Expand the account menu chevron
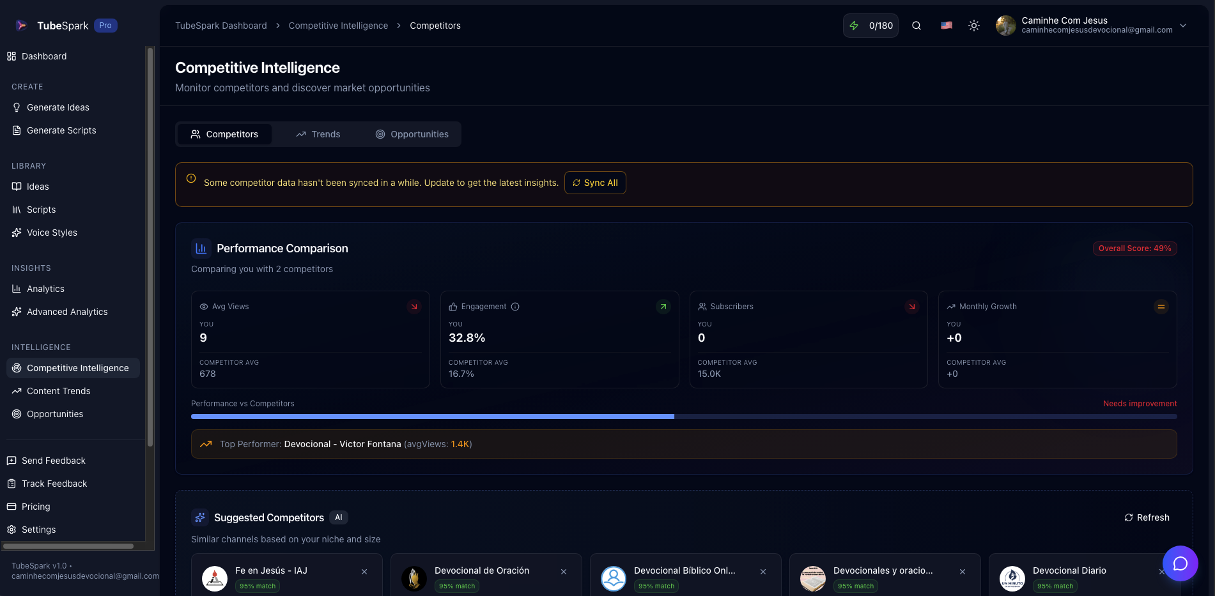The image size is (1215, 596). click(x=1184, y=26)
